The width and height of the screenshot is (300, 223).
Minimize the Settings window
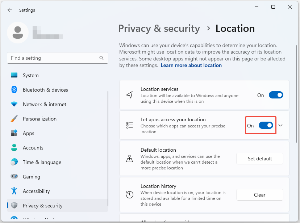[257, 7]
